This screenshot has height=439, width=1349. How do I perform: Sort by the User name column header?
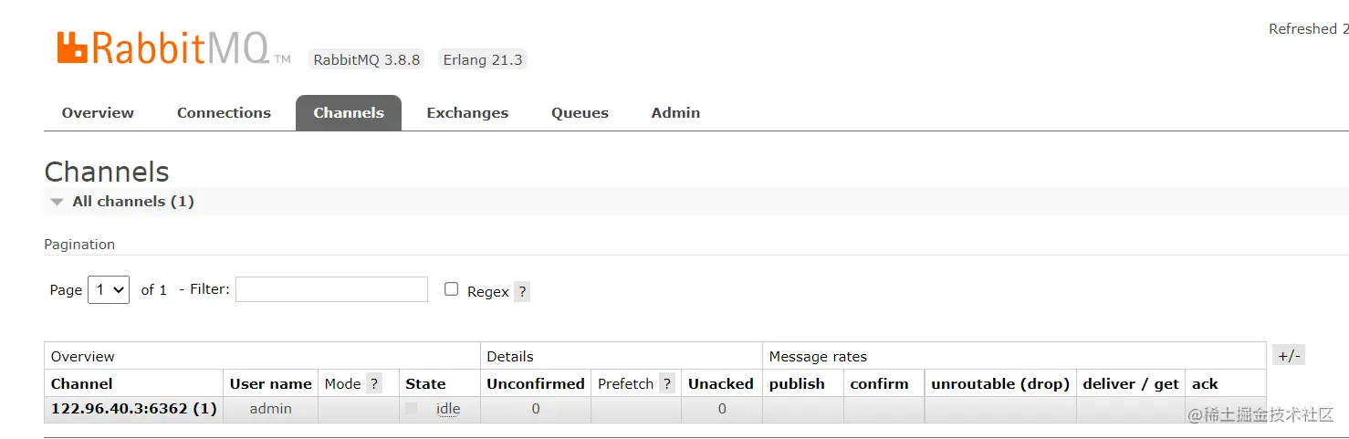tap(270, 384)
